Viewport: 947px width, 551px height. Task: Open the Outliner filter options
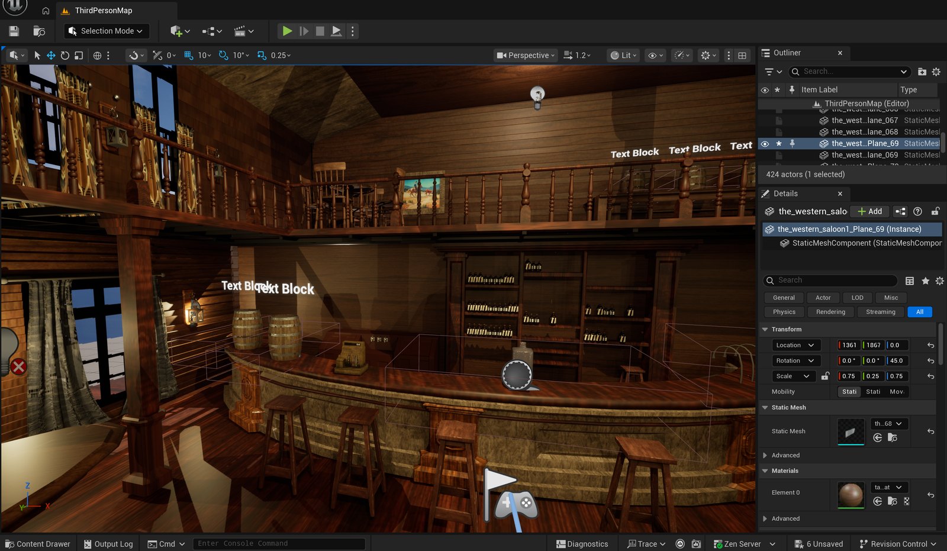[x=773, y=72]
